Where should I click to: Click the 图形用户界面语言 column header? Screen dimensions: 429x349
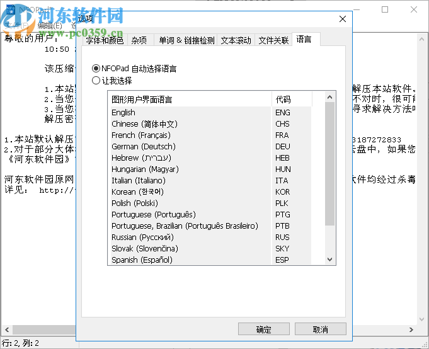(x=190, y=99)
